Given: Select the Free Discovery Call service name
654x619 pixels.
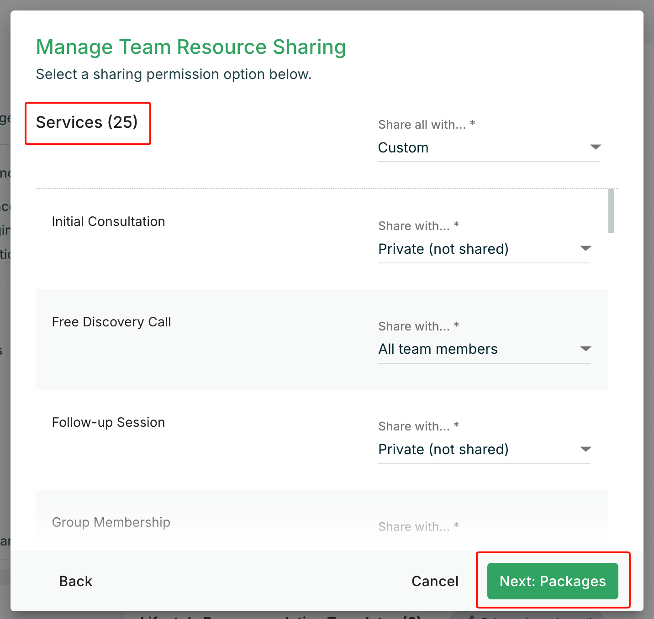Looking at the screenshot, I should tap(111, 322).
